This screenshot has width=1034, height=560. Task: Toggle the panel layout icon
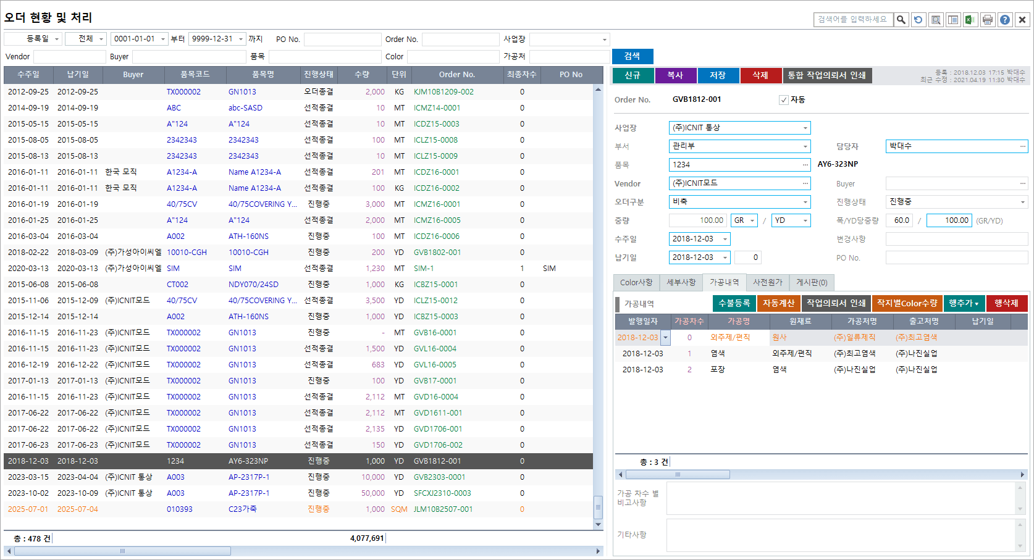pyautogui.click(x=953, y=20)
